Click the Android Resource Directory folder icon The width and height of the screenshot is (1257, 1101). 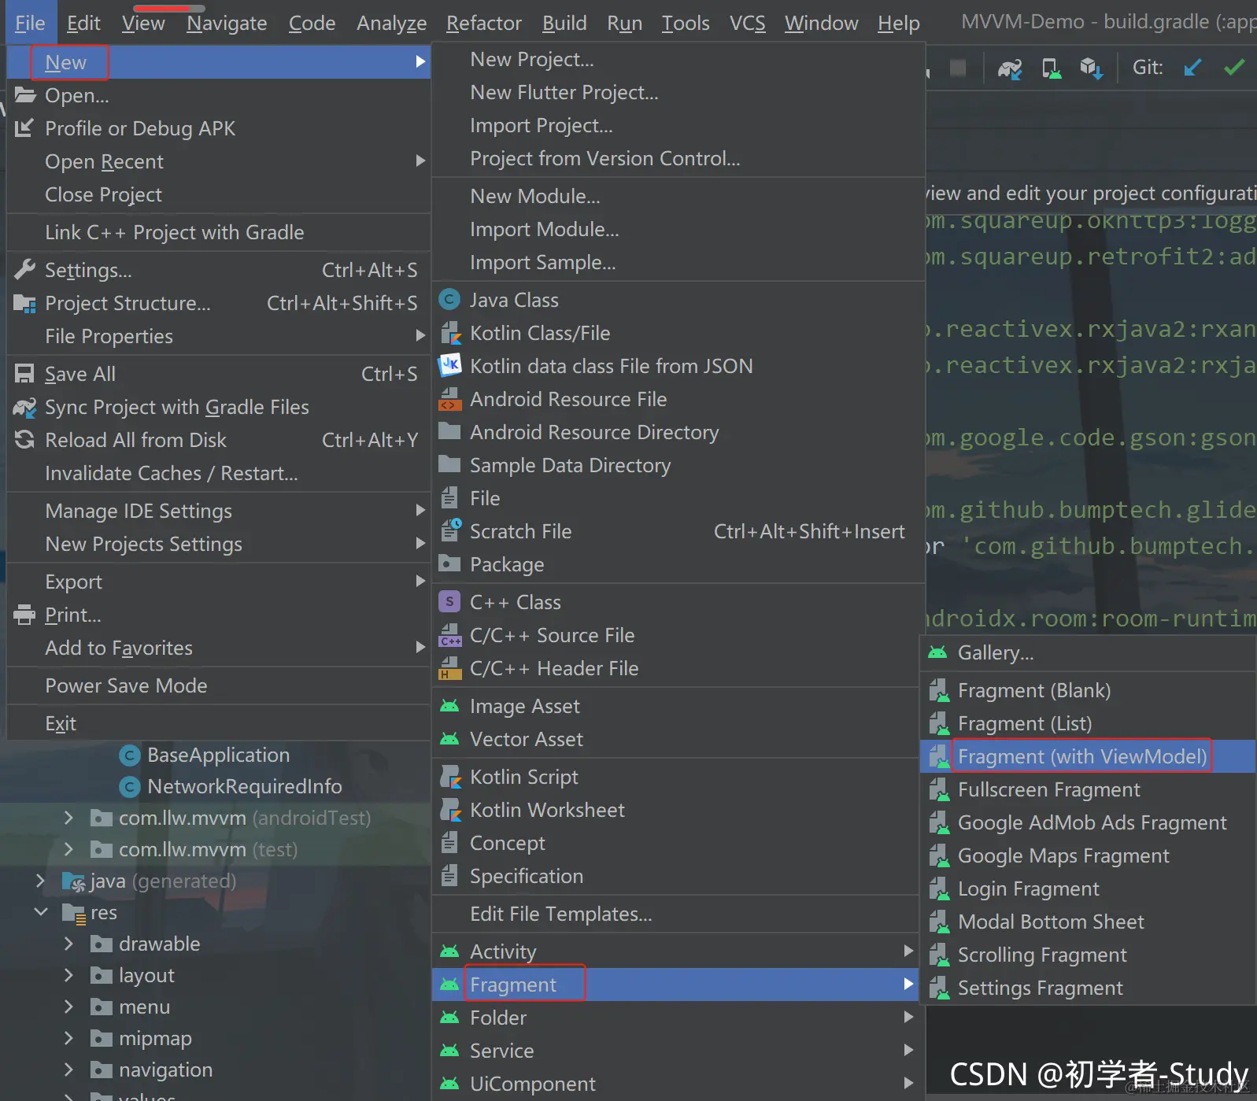pos(449,431)
